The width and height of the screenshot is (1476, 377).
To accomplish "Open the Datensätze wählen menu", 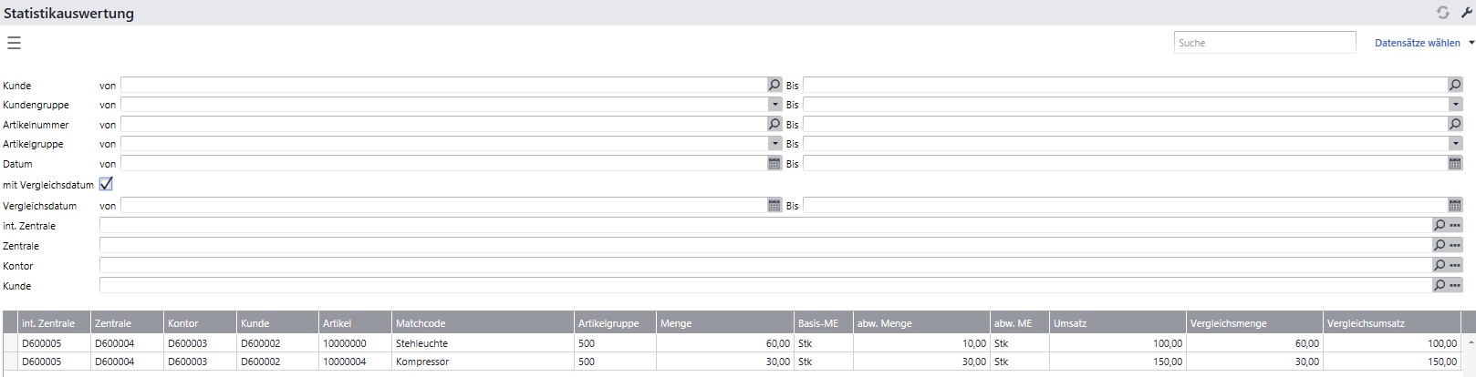I will pyautogui.click(x=1423, y=43).
